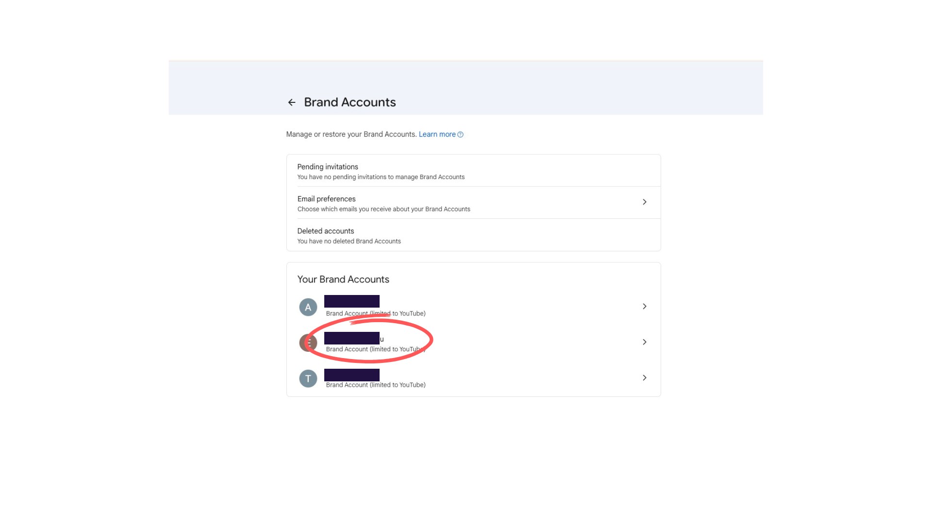Click the question mark help icon after Learn more

(460, 134)
